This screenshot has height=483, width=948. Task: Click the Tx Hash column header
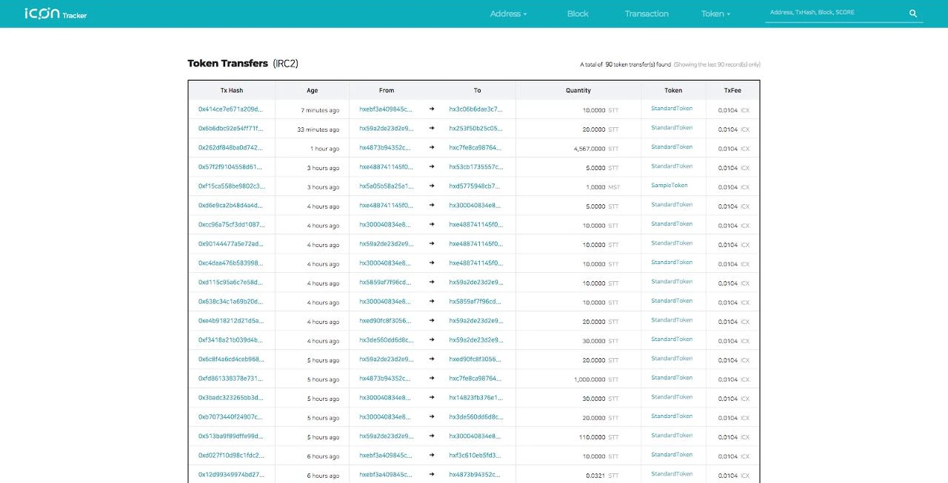[232, 90]
